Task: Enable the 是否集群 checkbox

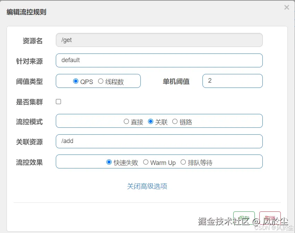Action: (x=58, y=101)
